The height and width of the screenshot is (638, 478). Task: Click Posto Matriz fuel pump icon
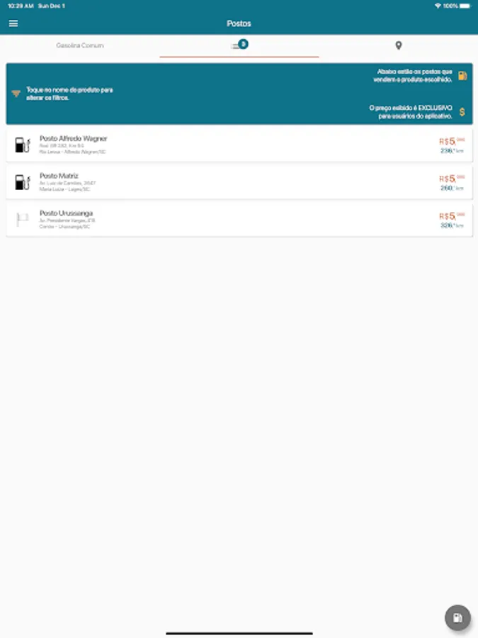click(23, 182)
